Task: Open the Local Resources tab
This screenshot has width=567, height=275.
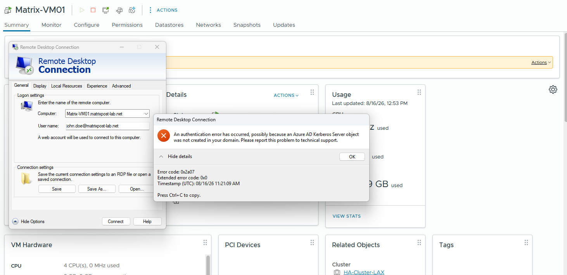Action: [x=67, y=86]
